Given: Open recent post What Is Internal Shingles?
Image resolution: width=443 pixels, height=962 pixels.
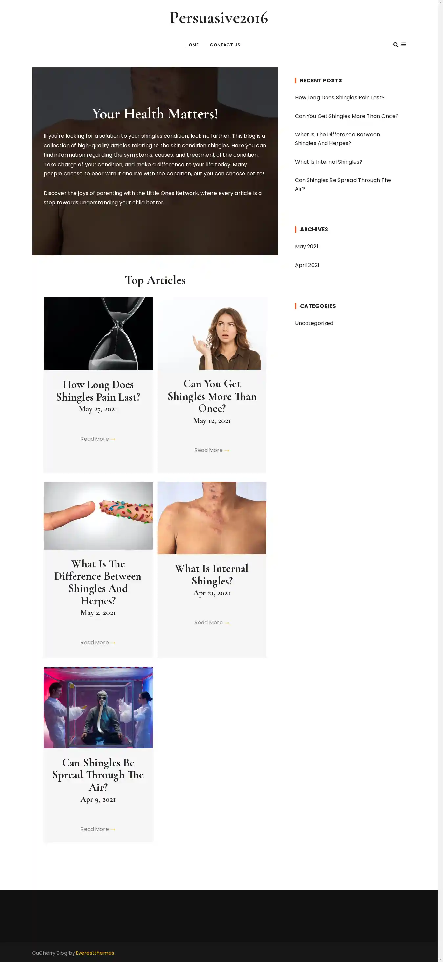Looking at the screenshot, I should 328,162.
